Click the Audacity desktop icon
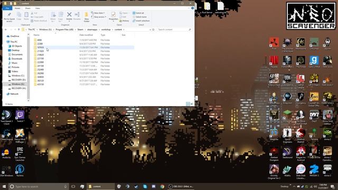 [6, 153]
